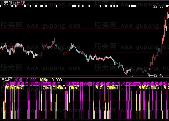Click the stock name 平安银行
Screen dimensions: 169x121
coord(8,3)
